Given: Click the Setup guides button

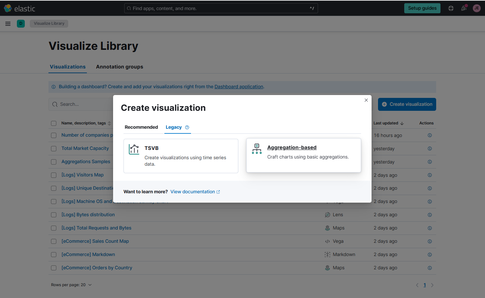Looking at the screenshot, I should [x=422, y=8].
